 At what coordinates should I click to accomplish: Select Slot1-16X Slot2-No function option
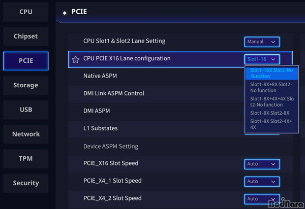click(x=271, y=73)
